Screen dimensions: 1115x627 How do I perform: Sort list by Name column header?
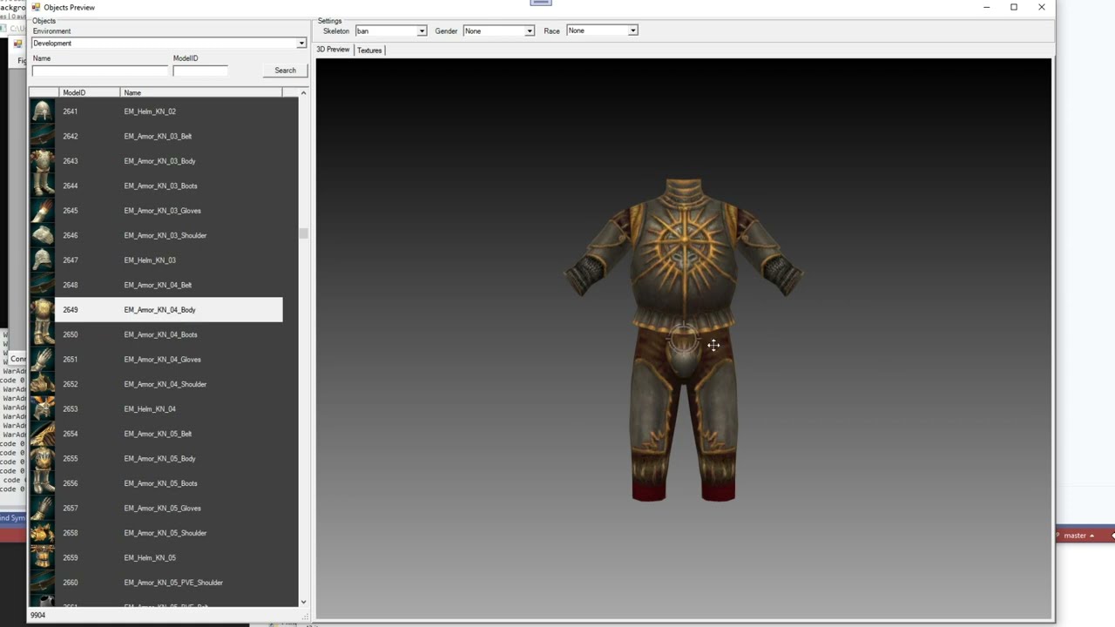pyautogui.click(x=201, y=92)
